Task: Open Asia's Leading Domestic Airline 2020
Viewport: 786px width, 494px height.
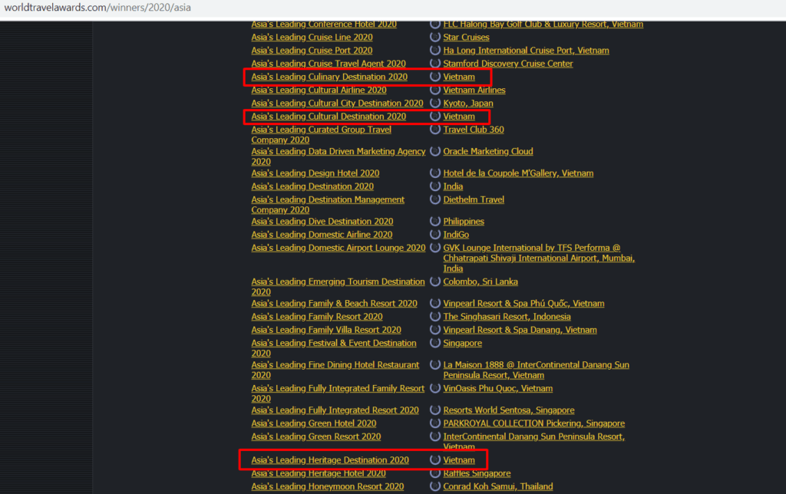Action: point(322,235)
